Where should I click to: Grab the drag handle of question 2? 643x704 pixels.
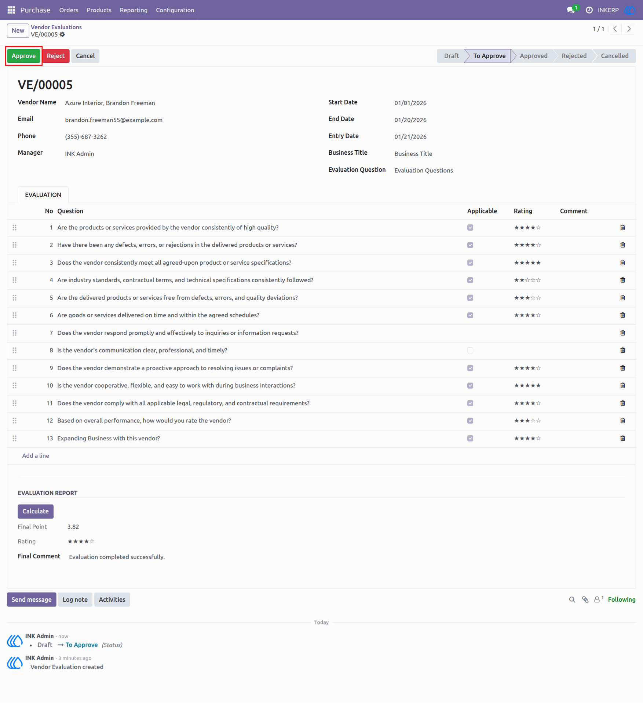coord(15,245)
